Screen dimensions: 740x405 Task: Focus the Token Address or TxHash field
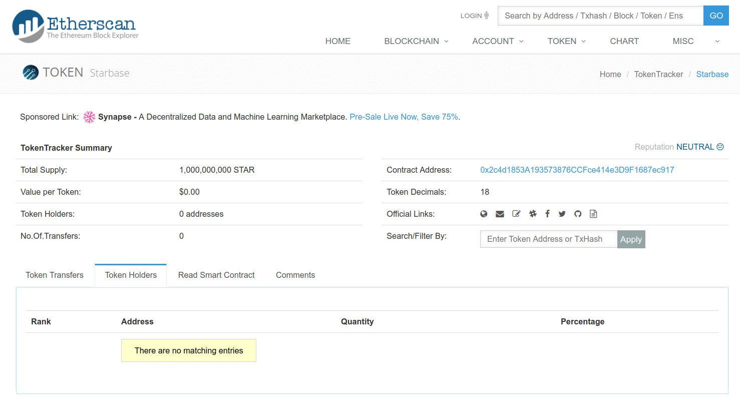[x=549, y=239]
